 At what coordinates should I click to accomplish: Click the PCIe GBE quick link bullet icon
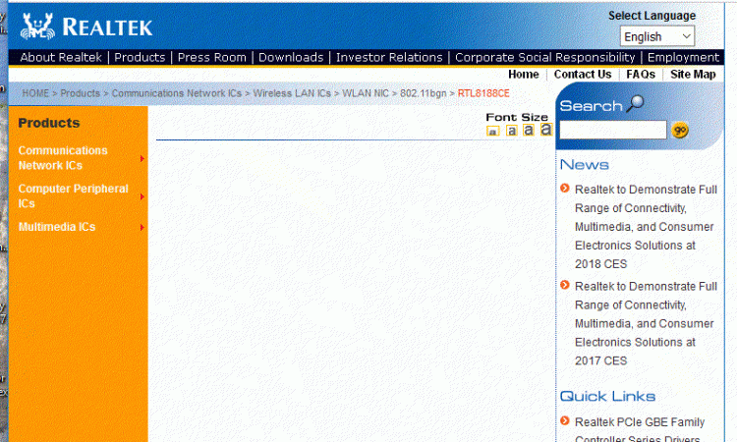pos(565,420)
